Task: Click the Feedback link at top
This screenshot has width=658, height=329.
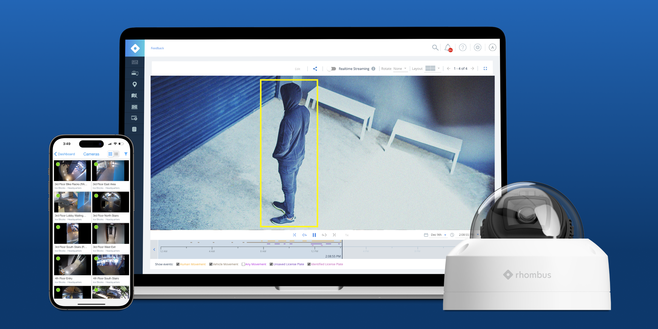Action: click(x=157, y=48)
